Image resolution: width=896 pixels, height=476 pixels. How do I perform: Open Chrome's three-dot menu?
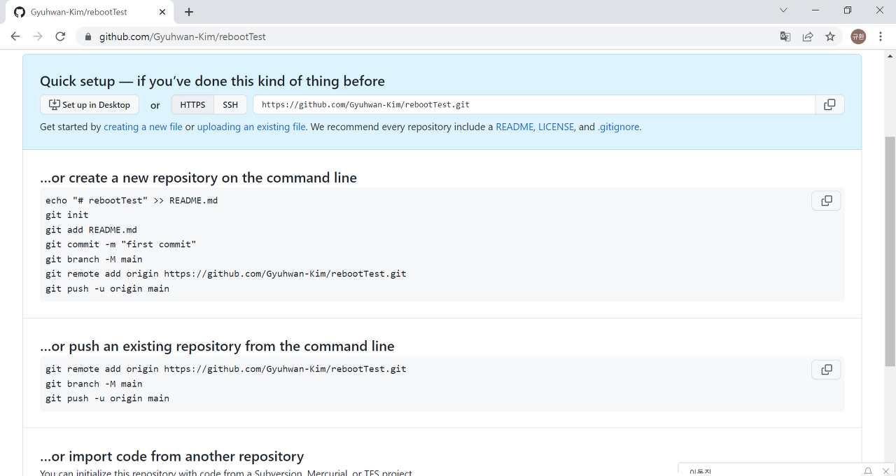click(x=881, y=36)
